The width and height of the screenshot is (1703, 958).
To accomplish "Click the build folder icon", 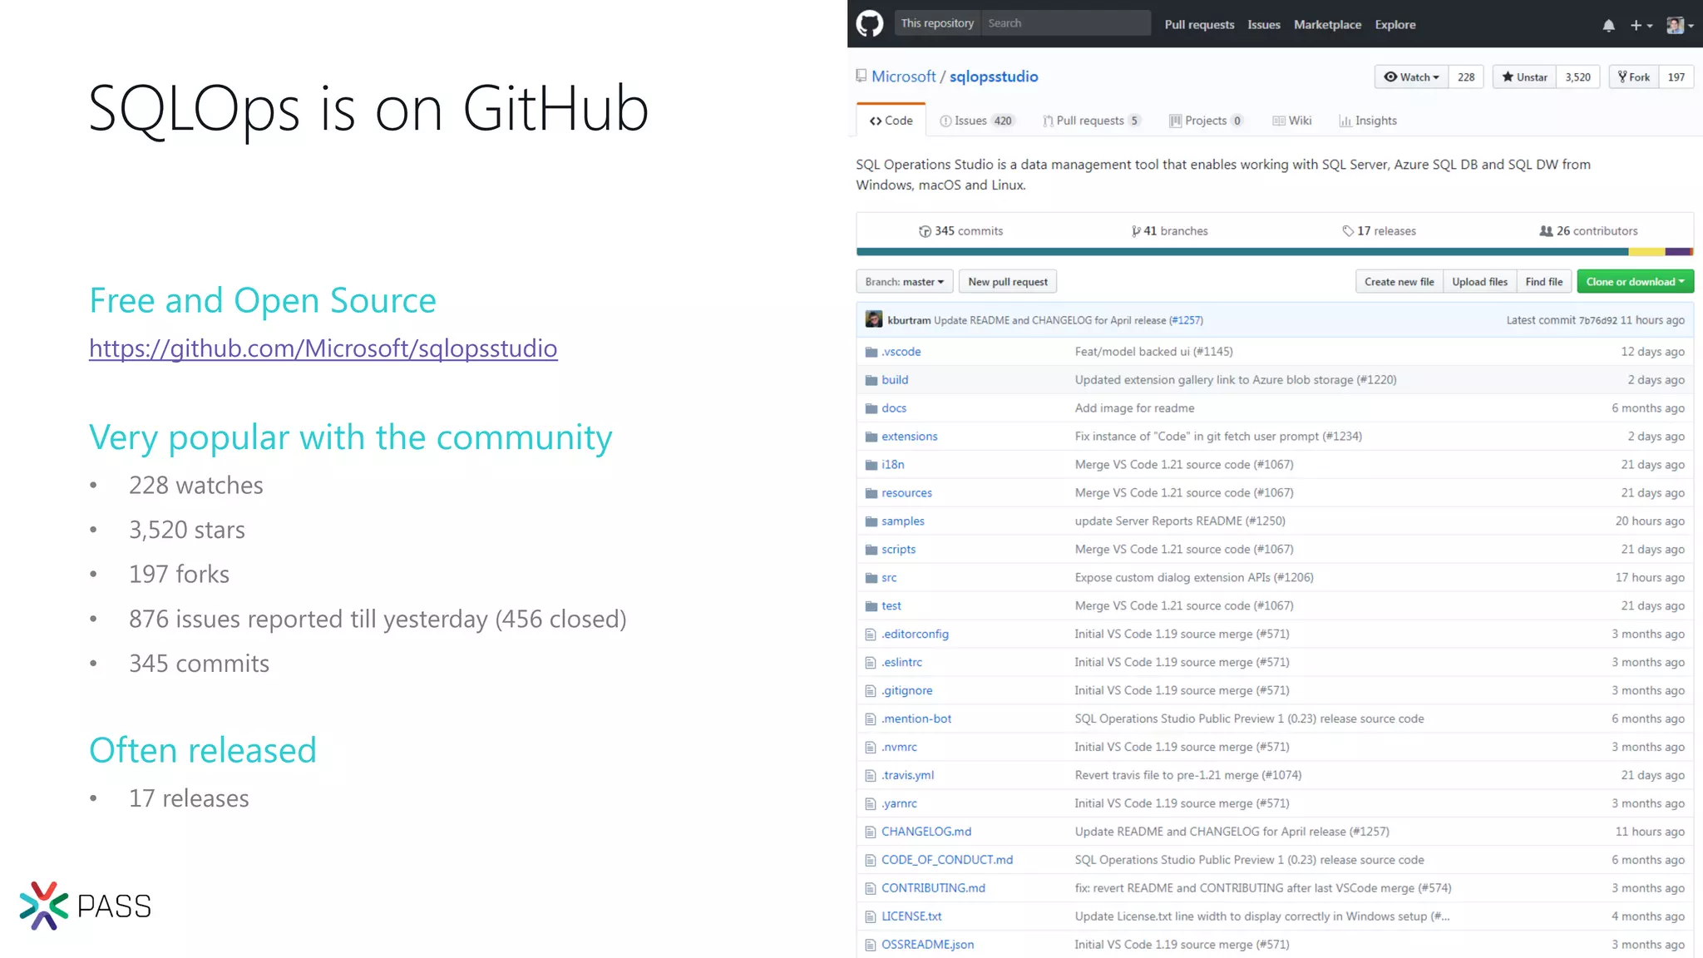I will [x=871, y=380].
